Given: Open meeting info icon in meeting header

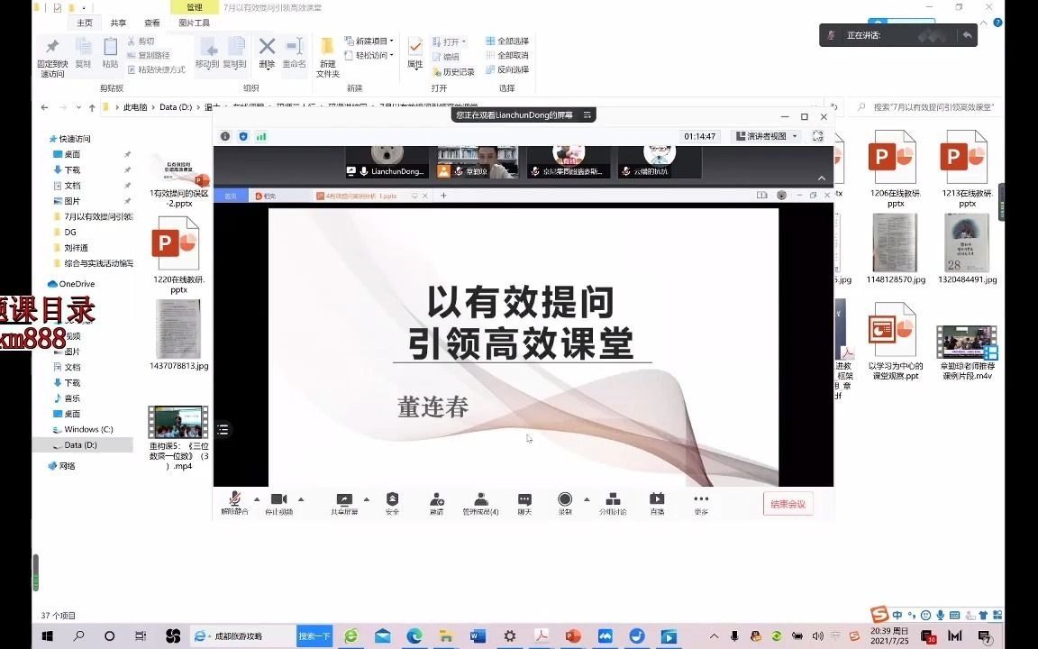Looking at the screenshot, I should (225, 136).
